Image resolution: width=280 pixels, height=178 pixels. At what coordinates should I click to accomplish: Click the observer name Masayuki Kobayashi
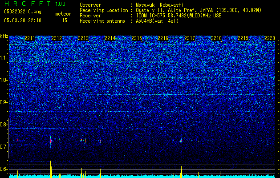(x=160, y=5)
